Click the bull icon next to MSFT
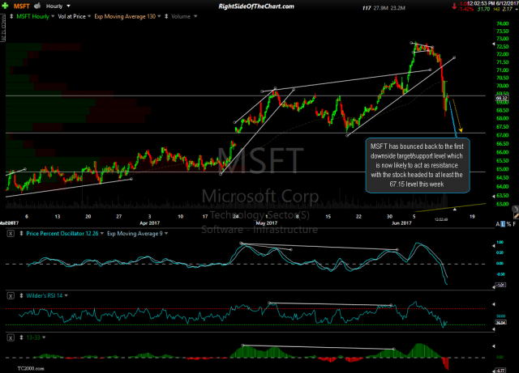The height and width of the screenshot is (373, 519). [37, 6]
